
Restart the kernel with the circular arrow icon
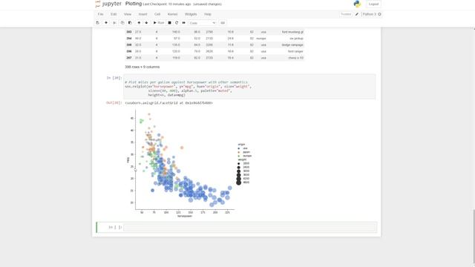click(x=177, y=23)
